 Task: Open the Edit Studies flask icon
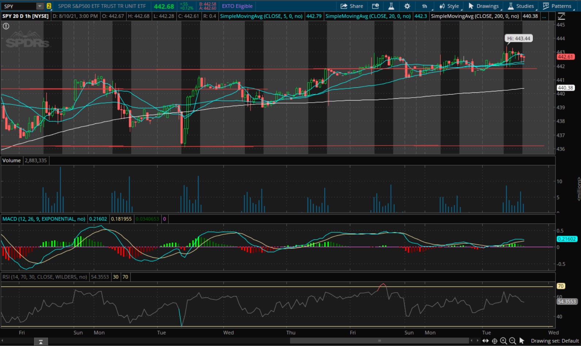coord(391,6)
